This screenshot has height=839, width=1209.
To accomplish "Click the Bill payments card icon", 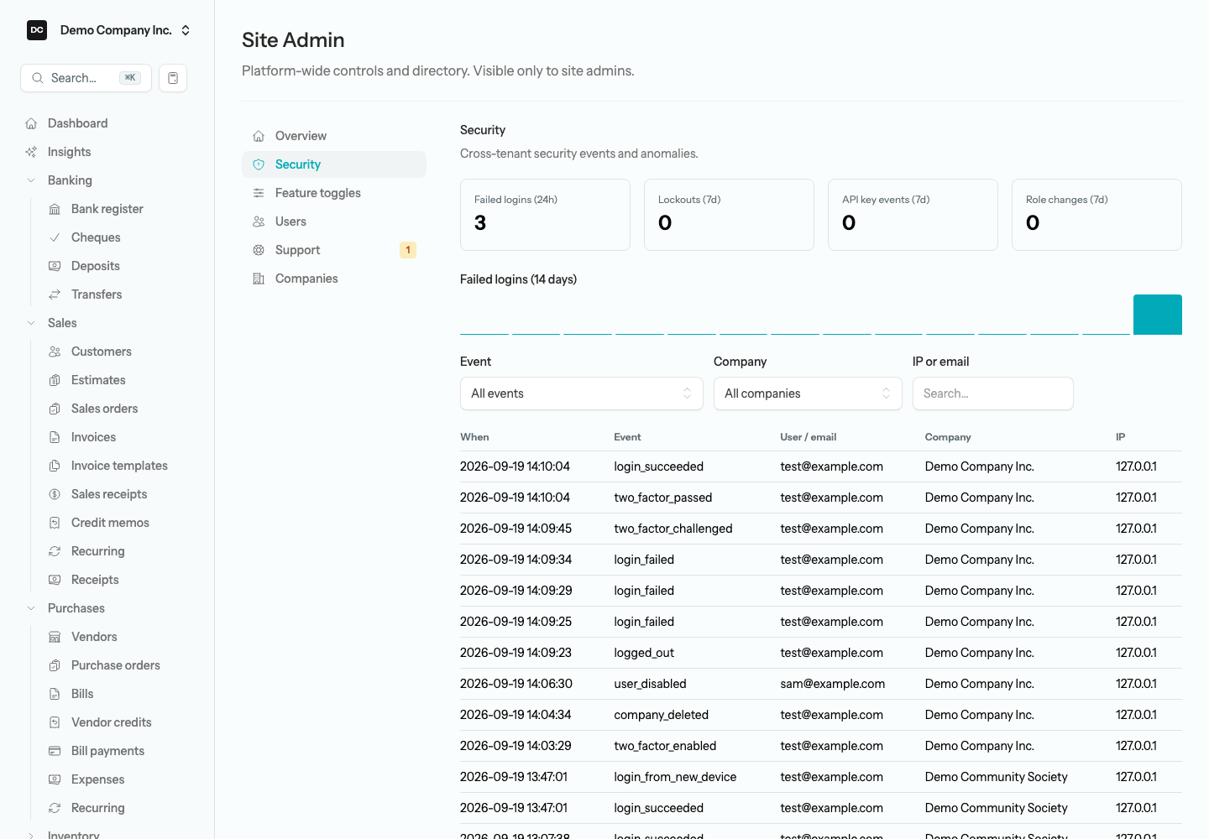I will tap(55, 751).
